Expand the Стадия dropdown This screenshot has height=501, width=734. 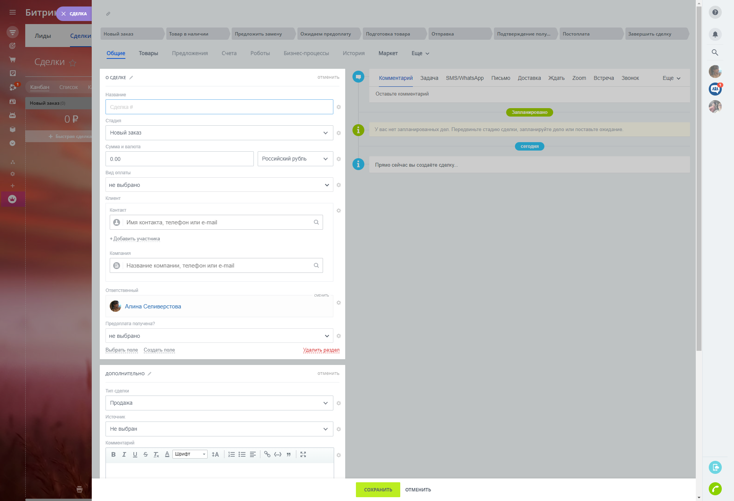(219, 133)
